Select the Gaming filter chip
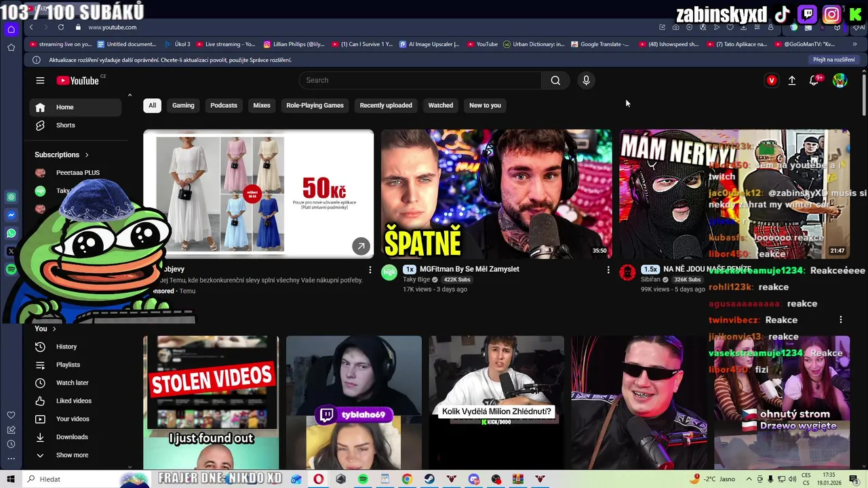 pos(183,105)
